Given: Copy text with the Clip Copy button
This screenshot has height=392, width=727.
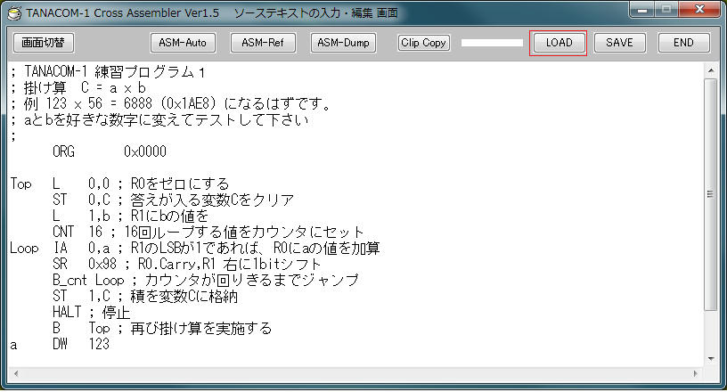Looking at the screenshot, I should (423, 43).
